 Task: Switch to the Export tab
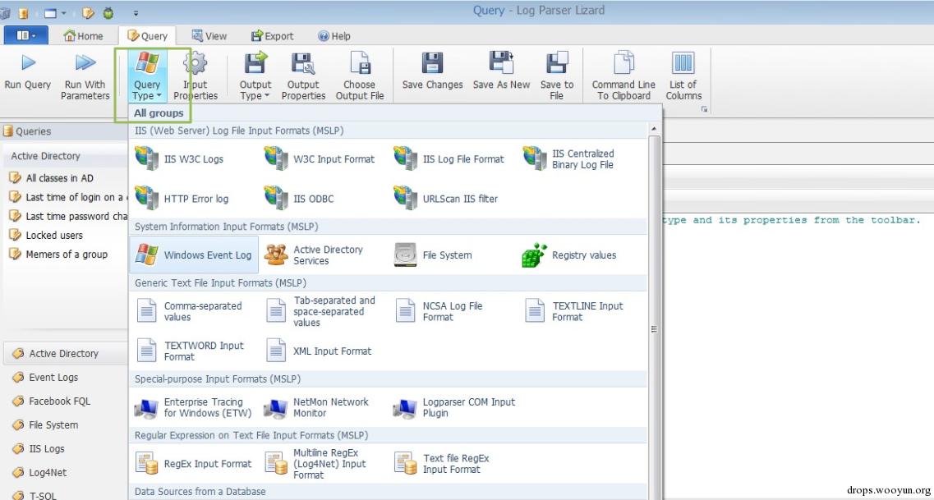[x=272, y=36]
